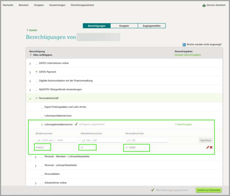Check Export Prüfungsdaten und Lohn-Archiv
Image resolution: width=230 pixels, height=196 pixels.
point(42,107)
